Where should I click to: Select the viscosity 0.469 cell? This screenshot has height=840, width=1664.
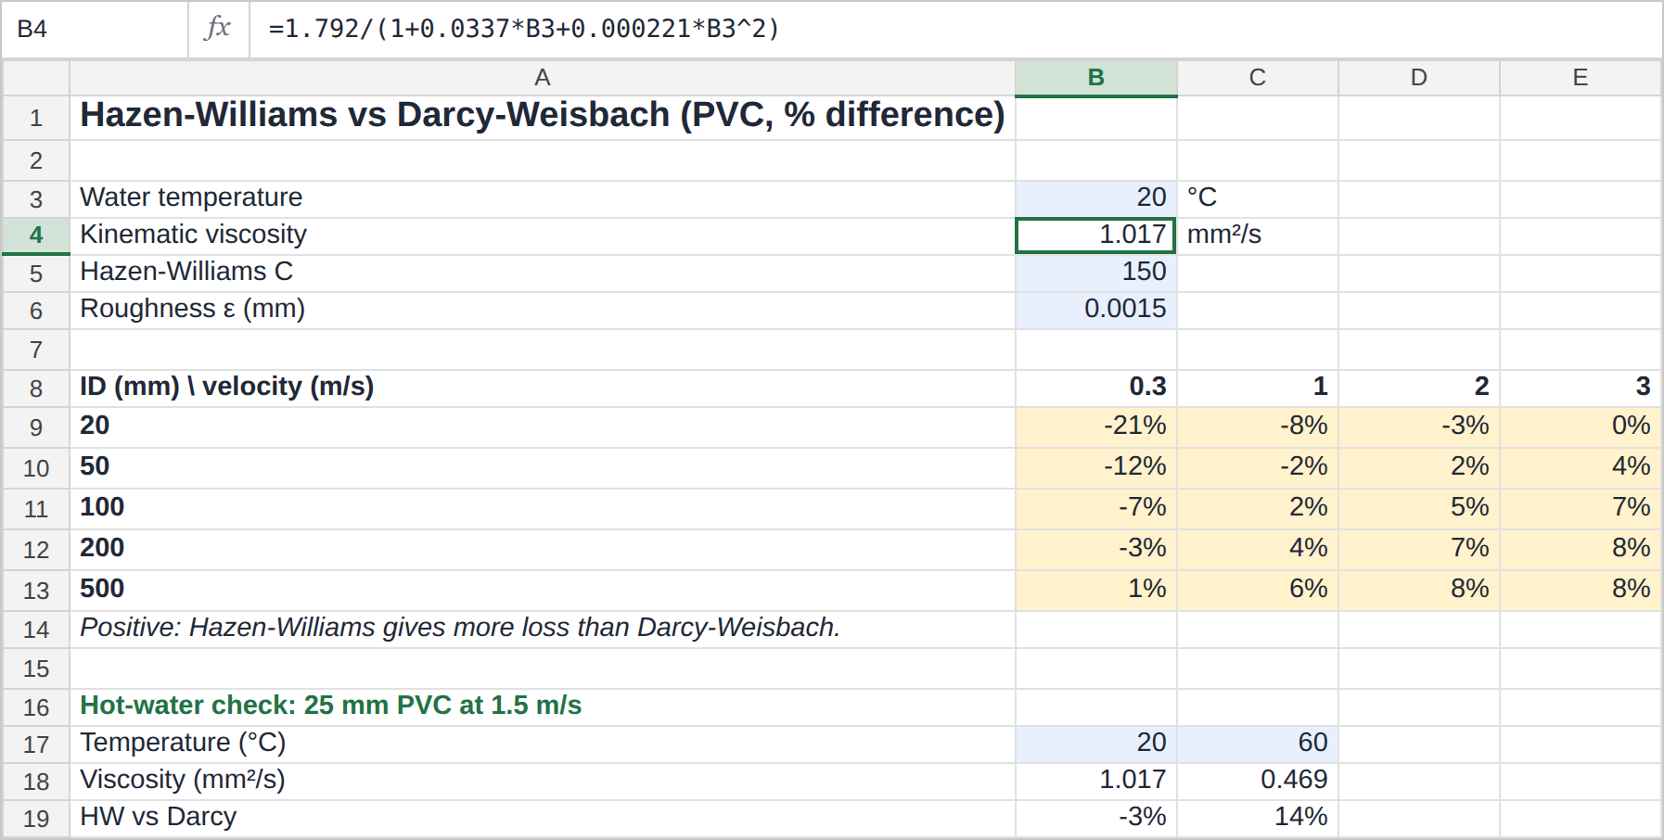point(1258,782)
